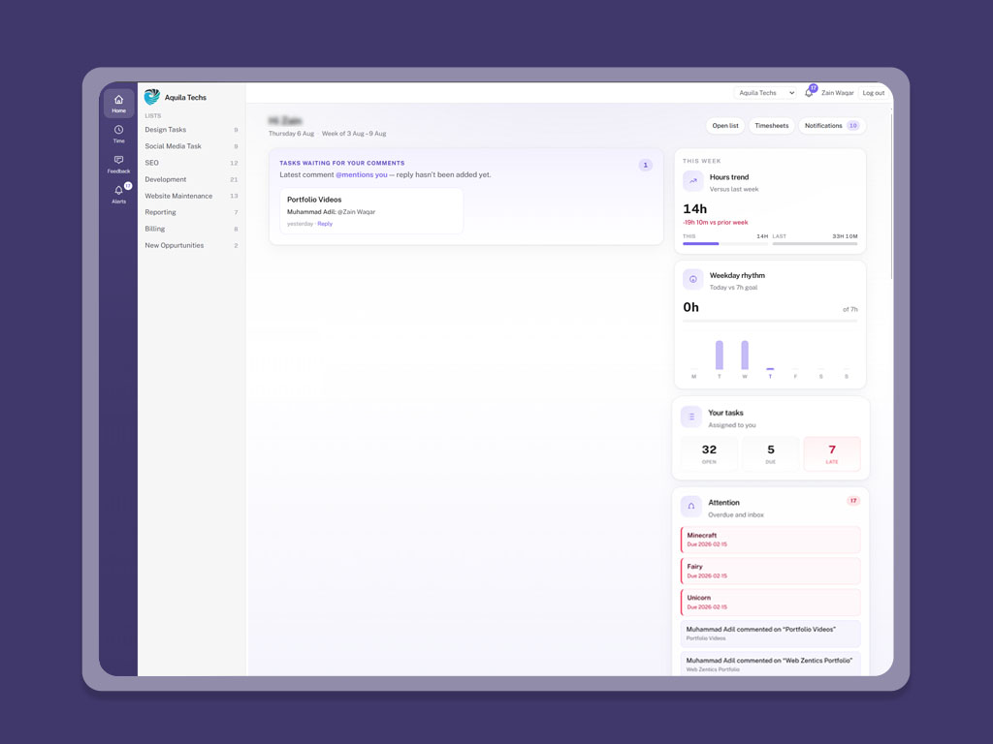Open New Oppurtunities list
993x744 pixels.
191,245
